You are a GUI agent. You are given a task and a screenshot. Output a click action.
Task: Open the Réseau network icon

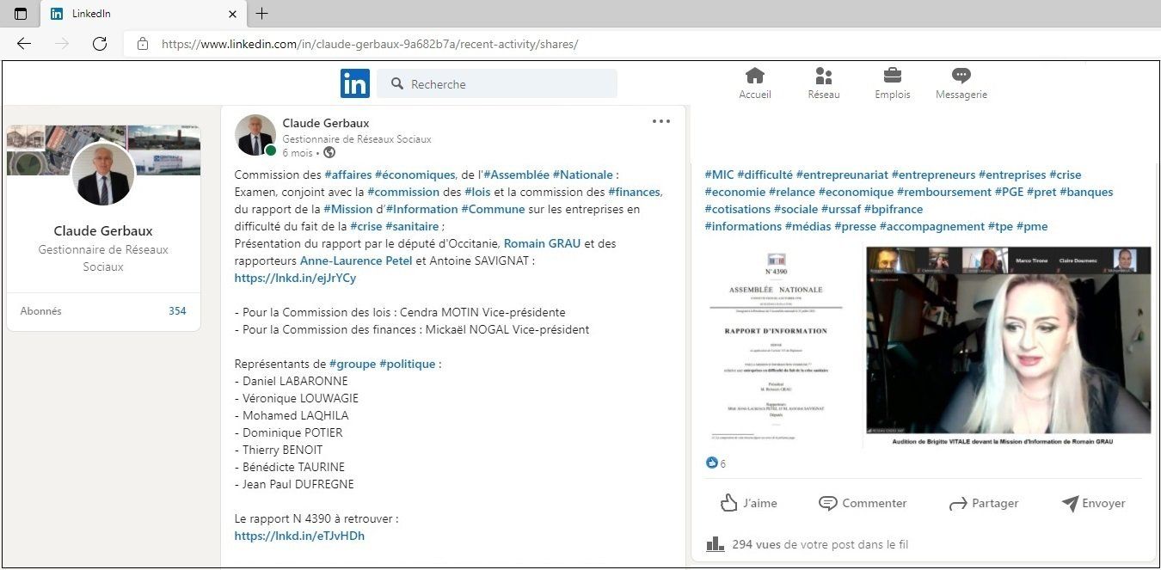coord(823,76)
